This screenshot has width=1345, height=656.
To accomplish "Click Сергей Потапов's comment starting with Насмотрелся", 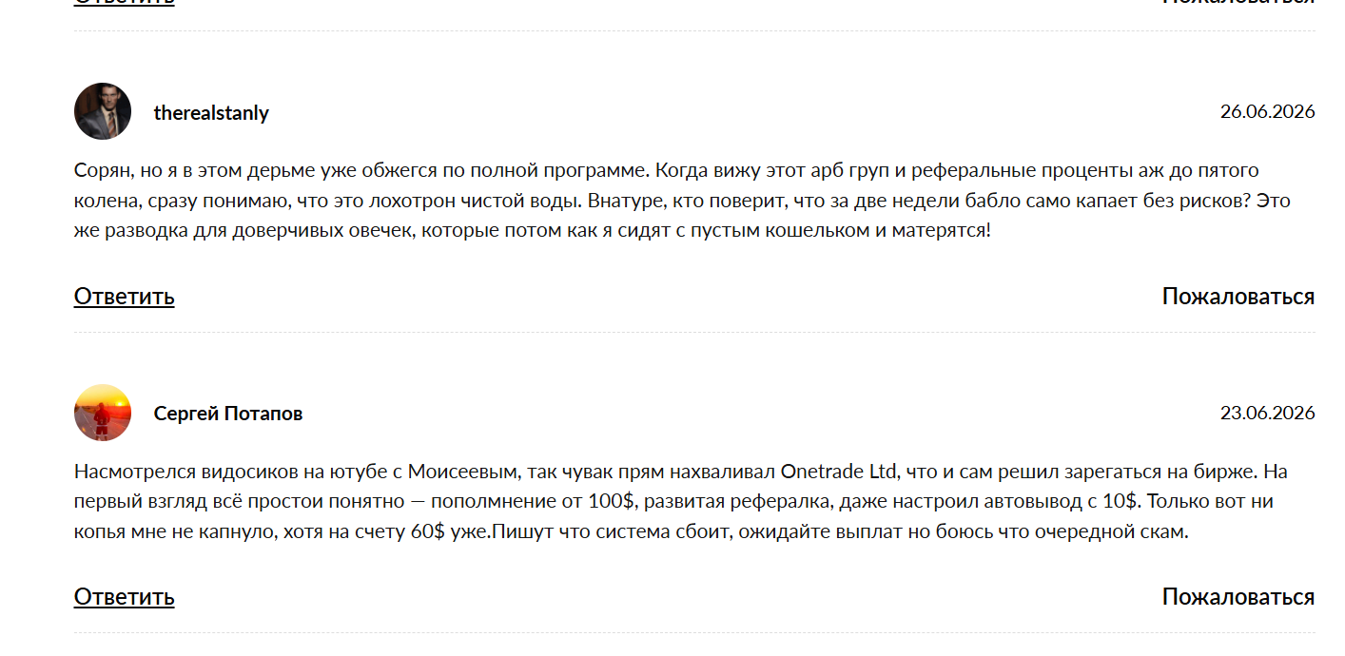I will 681,502.
